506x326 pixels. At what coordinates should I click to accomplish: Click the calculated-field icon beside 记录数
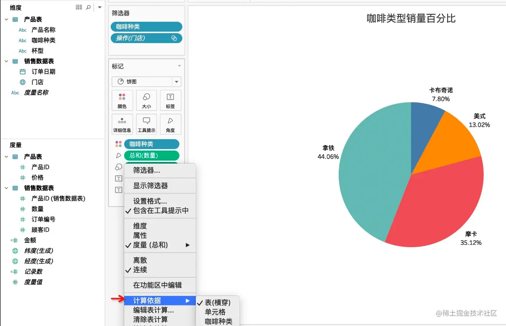(x=14, y=272)
